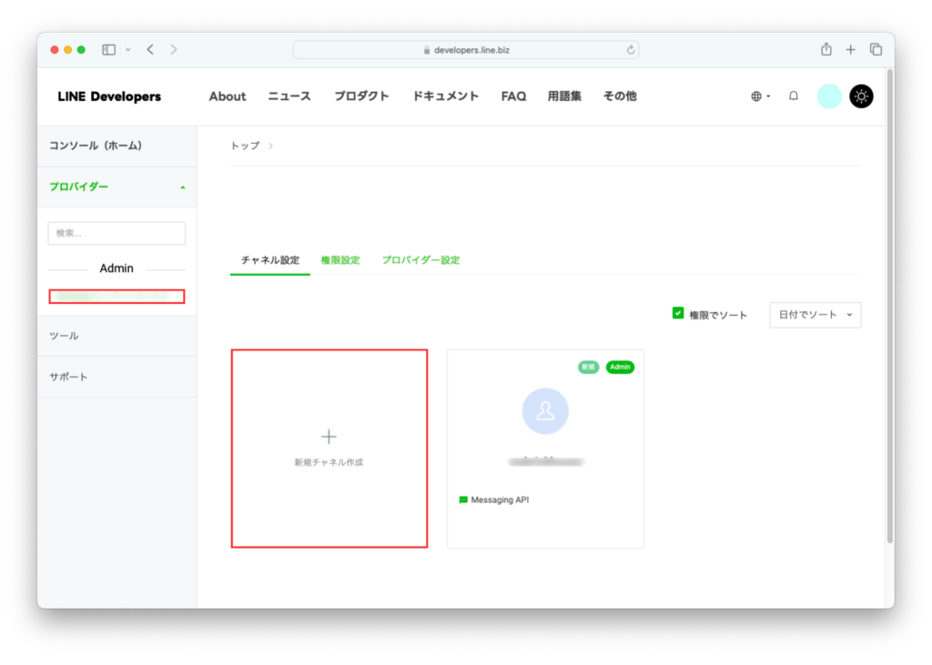Reload the page with refresh icon

[x=630, y=50]
